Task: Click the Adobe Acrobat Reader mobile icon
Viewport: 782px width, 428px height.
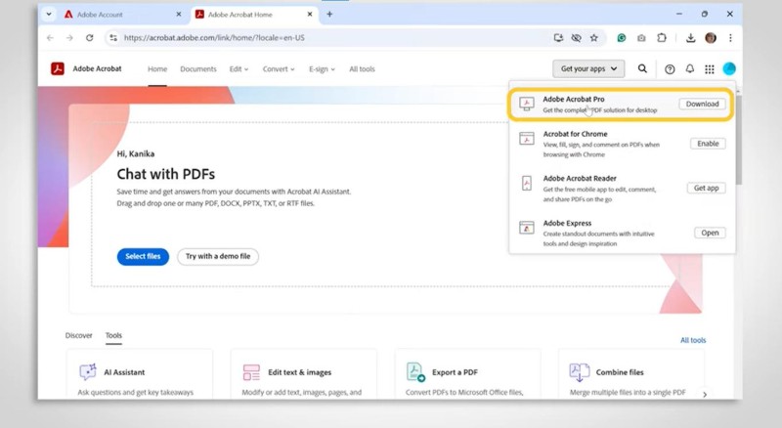Action: coord(527,183)
